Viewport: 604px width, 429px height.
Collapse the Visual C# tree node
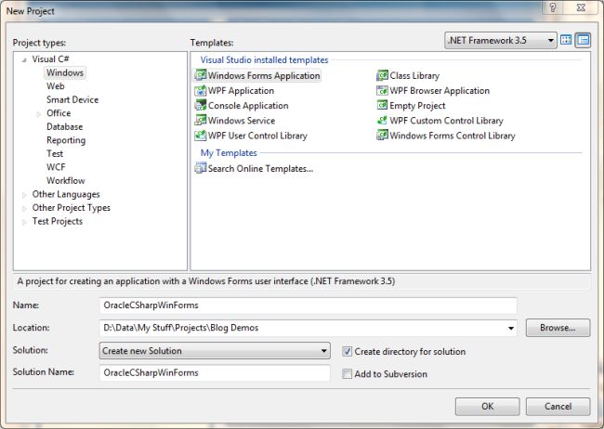[x=24, y=59]
